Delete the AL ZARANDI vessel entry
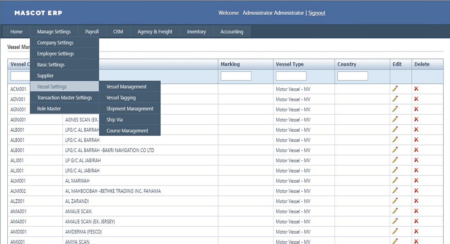 [416, 201]
